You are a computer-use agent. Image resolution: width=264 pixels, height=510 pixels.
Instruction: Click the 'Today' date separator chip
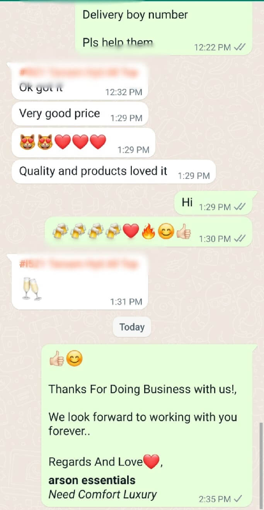click(x=132, y=327)
